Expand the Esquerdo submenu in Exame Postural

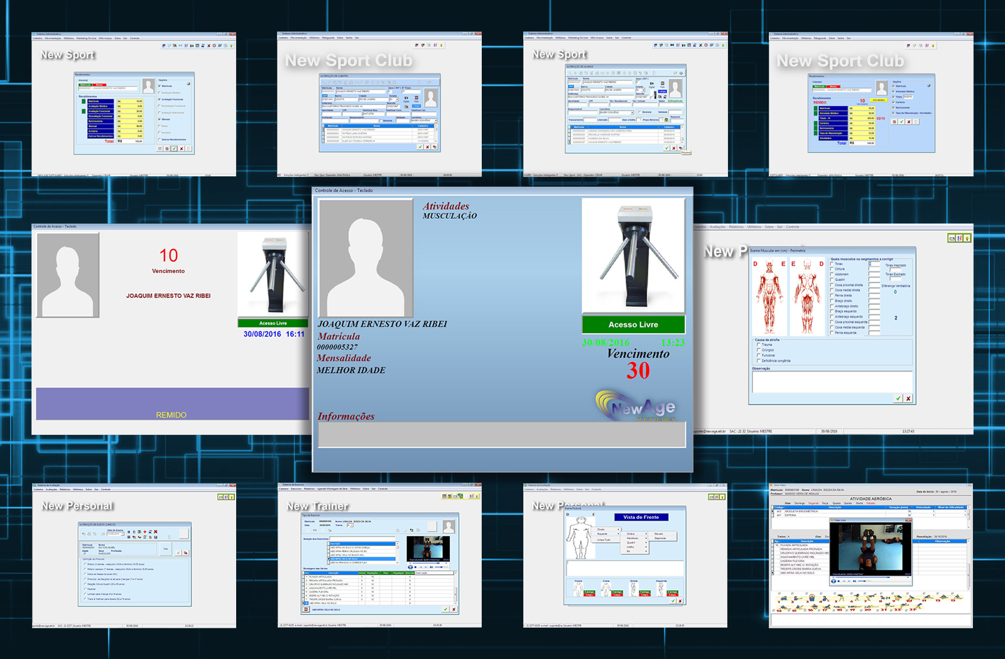coord(606,533)
